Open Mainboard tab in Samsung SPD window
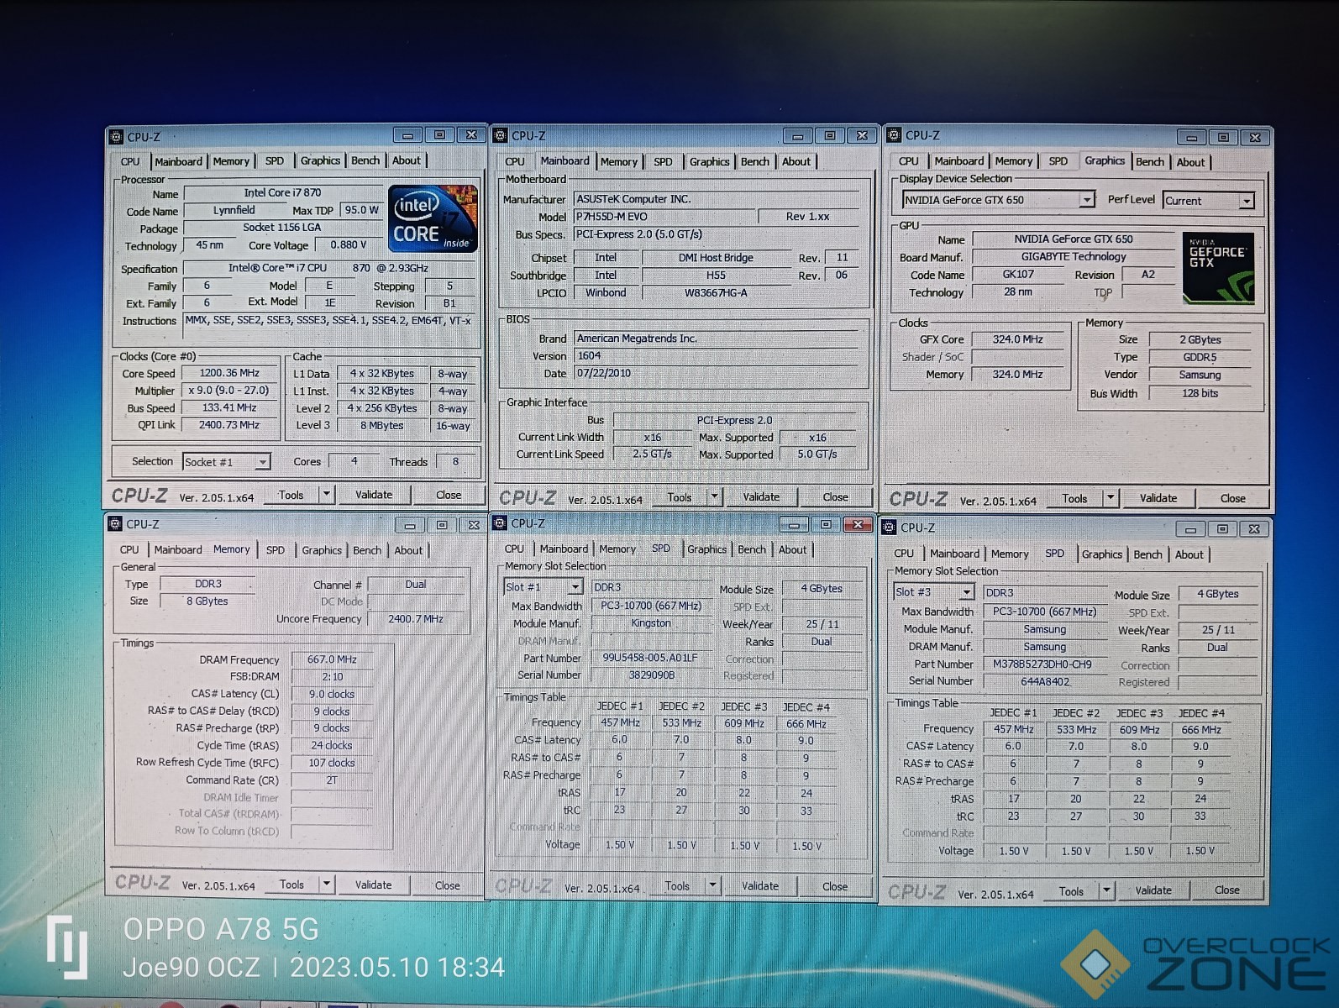Screen dimensions: 1339x1008 click(954, 554)
